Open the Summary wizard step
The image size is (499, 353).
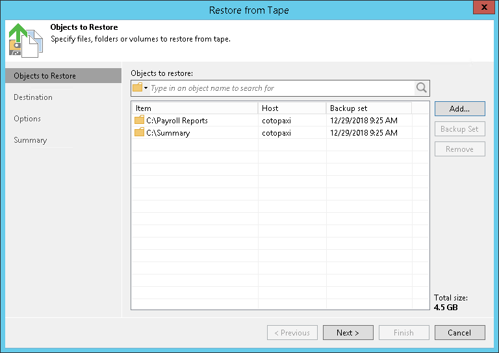tap(31, 140)
